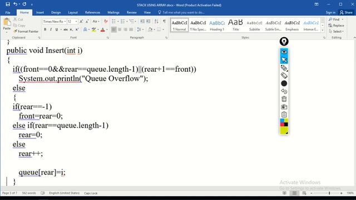Click the Share button
Image resolution: width=356 pixels, height=200 pixels.
click(x=346, y=12)
